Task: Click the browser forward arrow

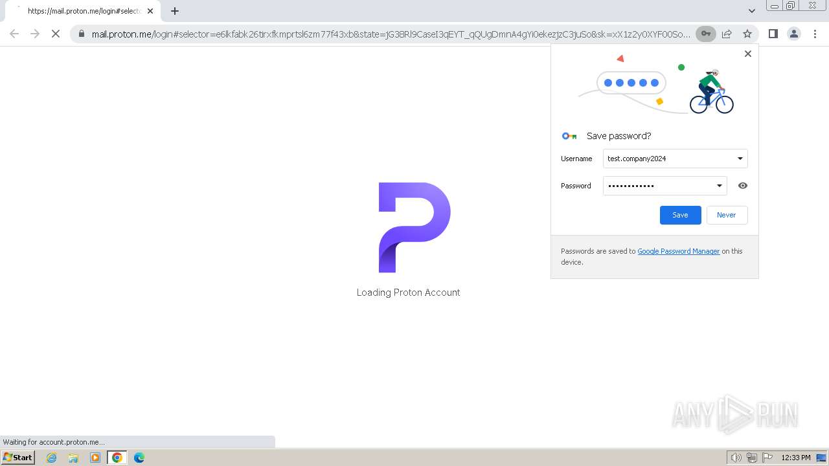Action: point(35,34)
